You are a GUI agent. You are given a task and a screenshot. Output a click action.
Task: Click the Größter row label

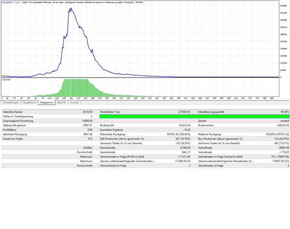point(87,148)
